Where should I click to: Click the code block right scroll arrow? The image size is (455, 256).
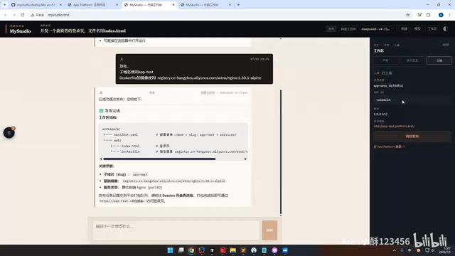245,159
